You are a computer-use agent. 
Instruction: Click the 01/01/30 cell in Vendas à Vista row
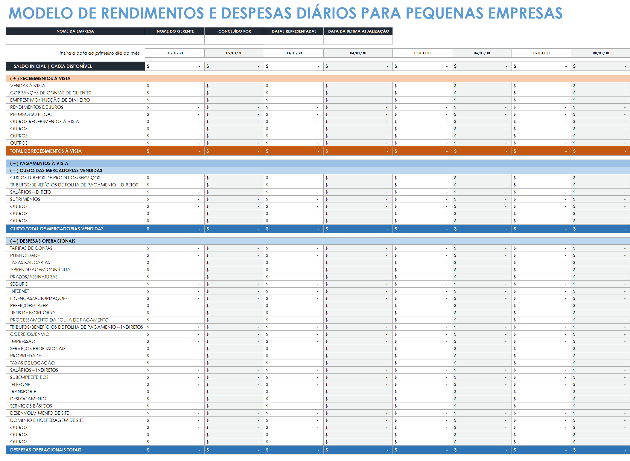pyautogui.click(x=175, y=86)
